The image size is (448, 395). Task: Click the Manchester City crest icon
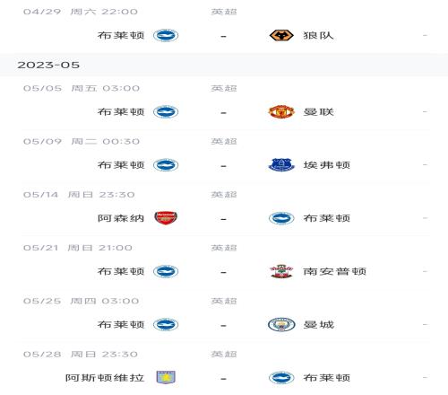pyautogui.click(x=281, y=325)
